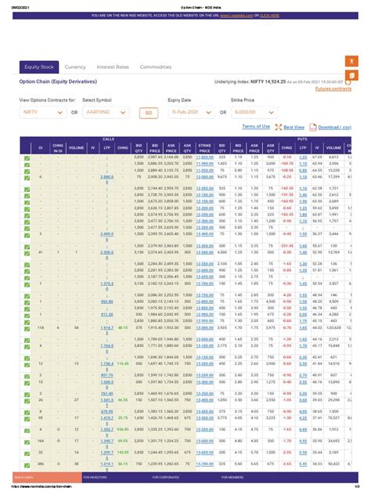Viewport: 371px width, 495px height.
Task: Open chart icon for strike 11,900.00 row
Action: tap(27, 164)
